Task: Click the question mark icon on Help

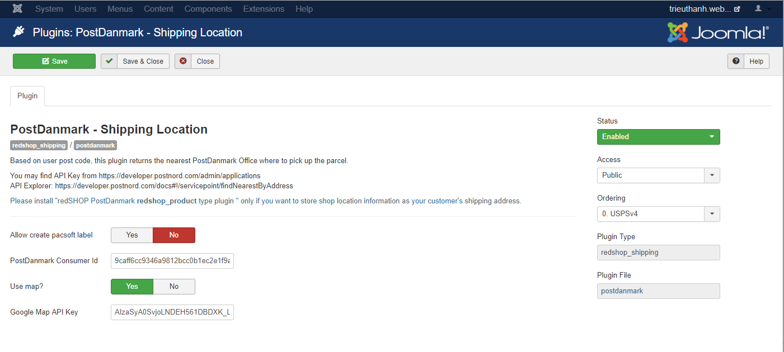Action: 736,61
